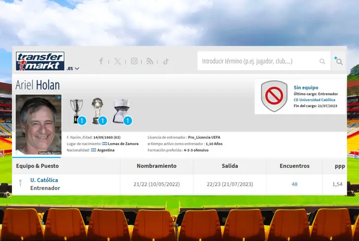
Task: Click the 'Pro_Licencia UEFA' license text
Action: (x=204, y=137)
